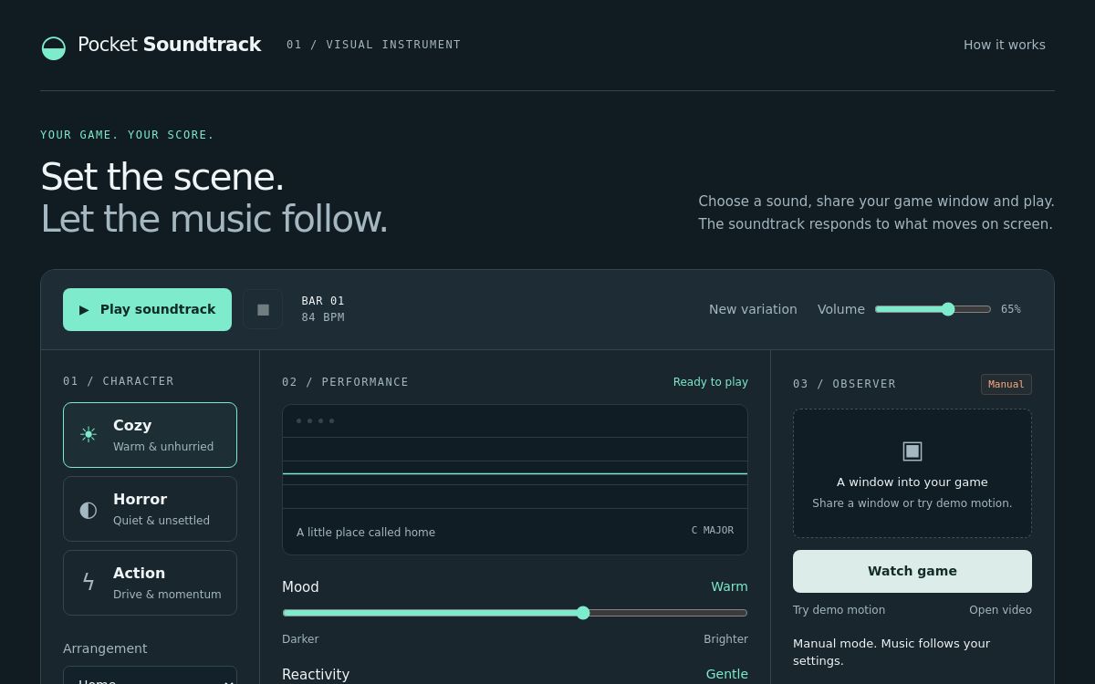1095x684 pixels.
Task: Click the 02 / PERFORMANCE heading
Action: (x=345, y=382)
